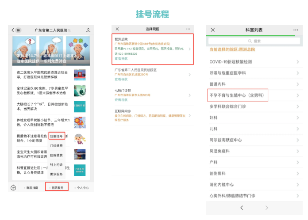Open 儿科 department
Image resolution: width=308 pixels, height=220 pixels.
[254, 129]
